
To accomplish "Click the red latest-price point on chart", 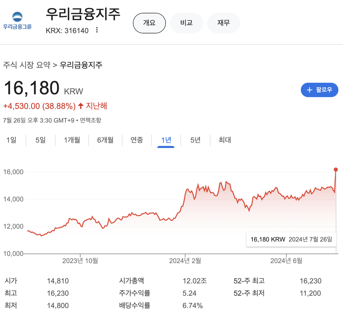I will [336, 170].
